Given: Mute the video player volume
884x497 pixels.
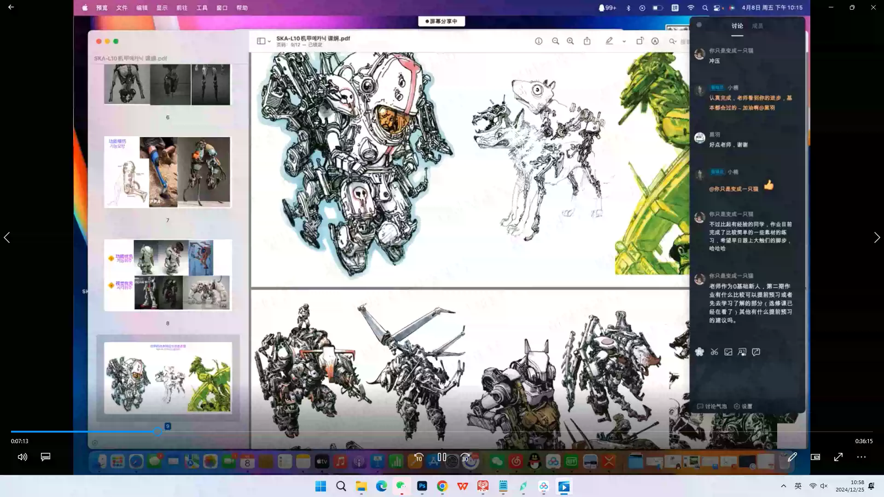Looking at the screenshot, I should point(22,457).
